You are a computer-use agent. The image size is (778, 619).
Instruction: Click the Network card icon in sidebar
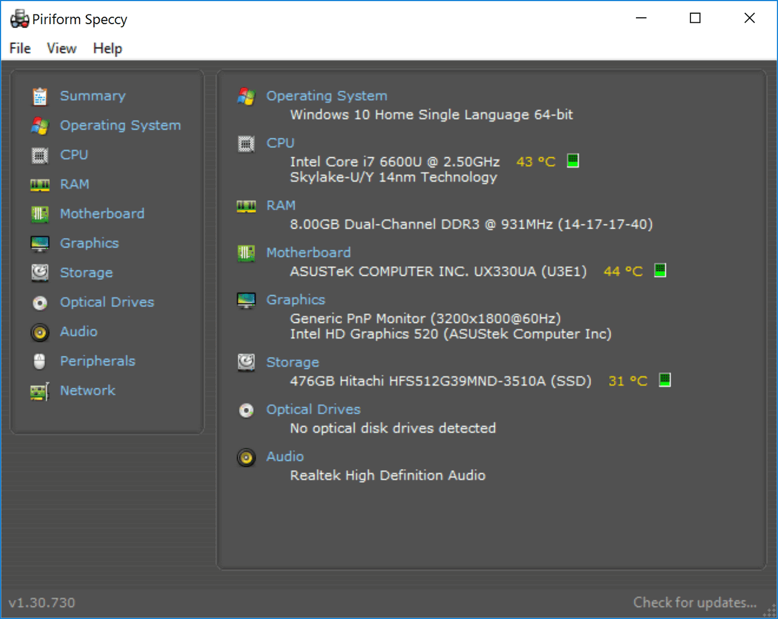click(40, 391)
